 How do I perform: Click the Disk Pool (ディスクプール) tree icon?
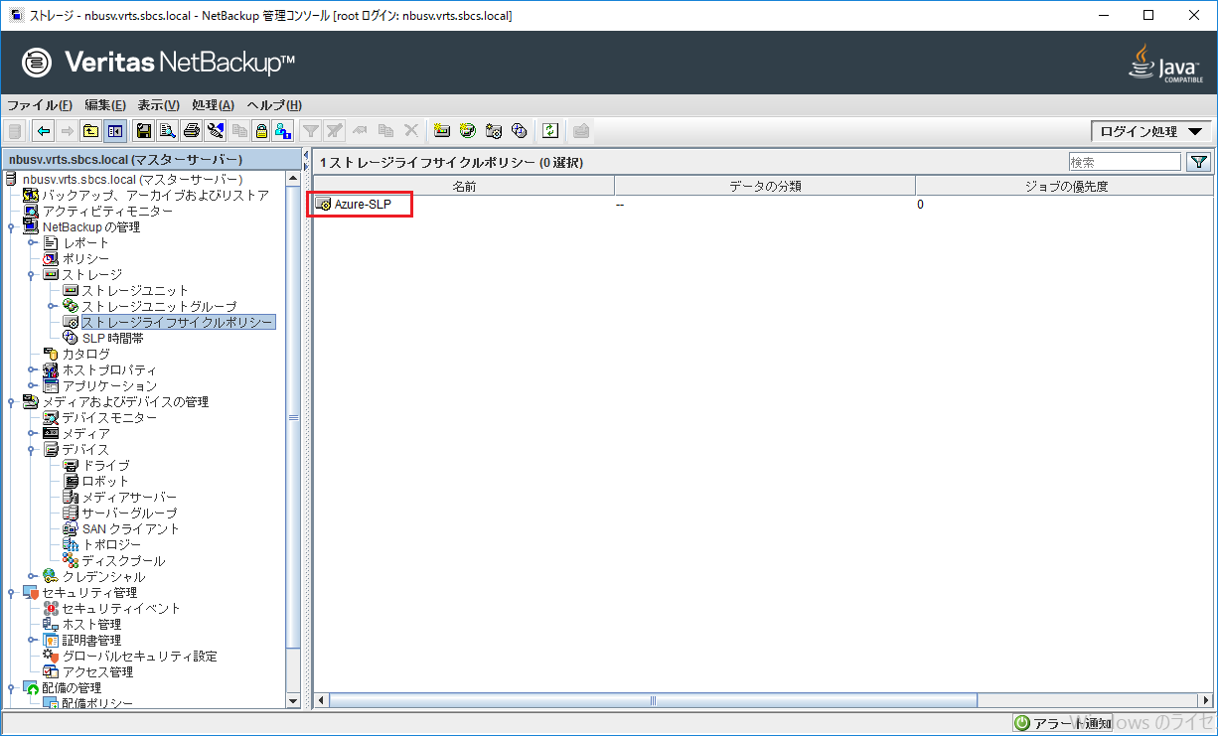coord(71,560)
